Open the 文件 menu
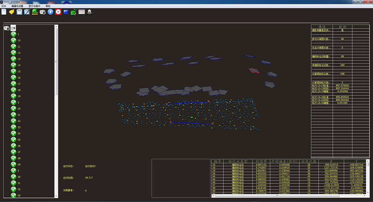This screenshot has width=373, height=202. 4,6
